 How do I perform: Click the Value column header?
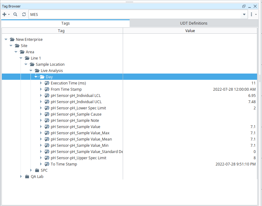coord(190,31)
